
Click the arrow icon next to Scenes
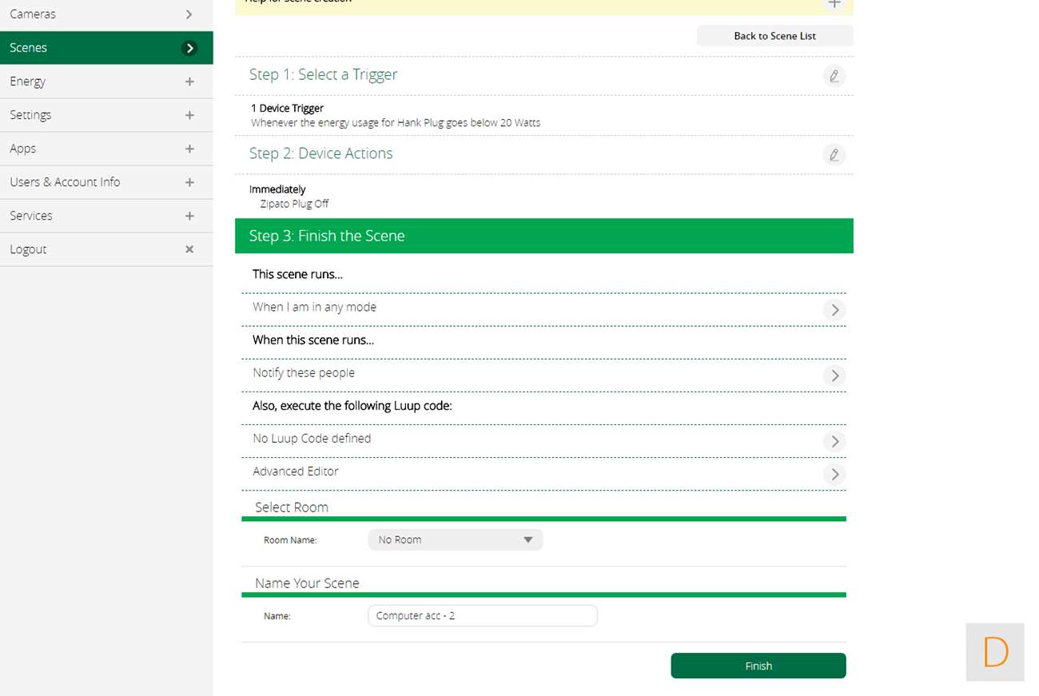[x=189, y=48]
